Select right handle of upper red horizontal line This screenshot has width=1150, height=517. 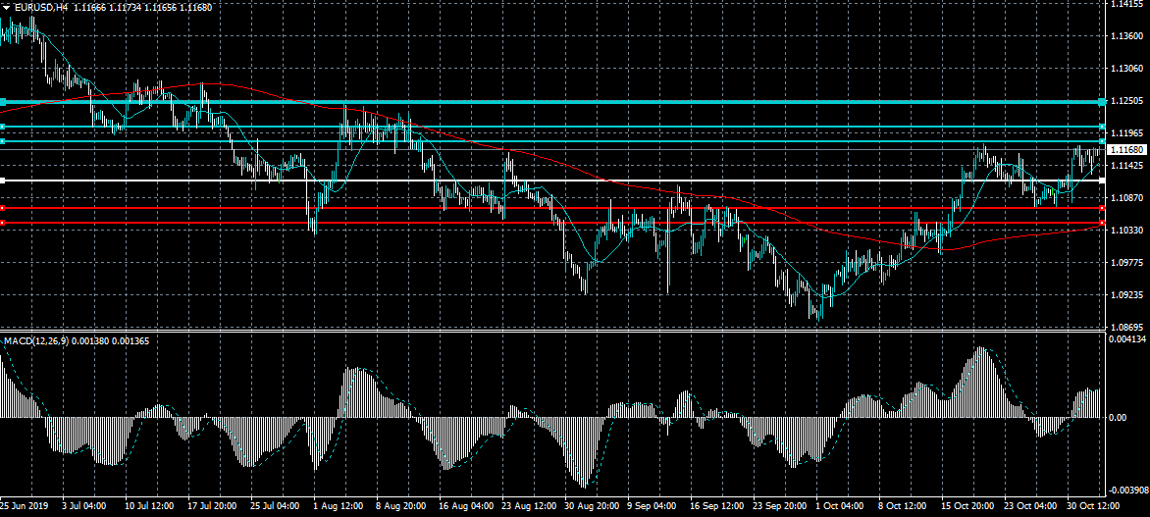(1102, 208)
